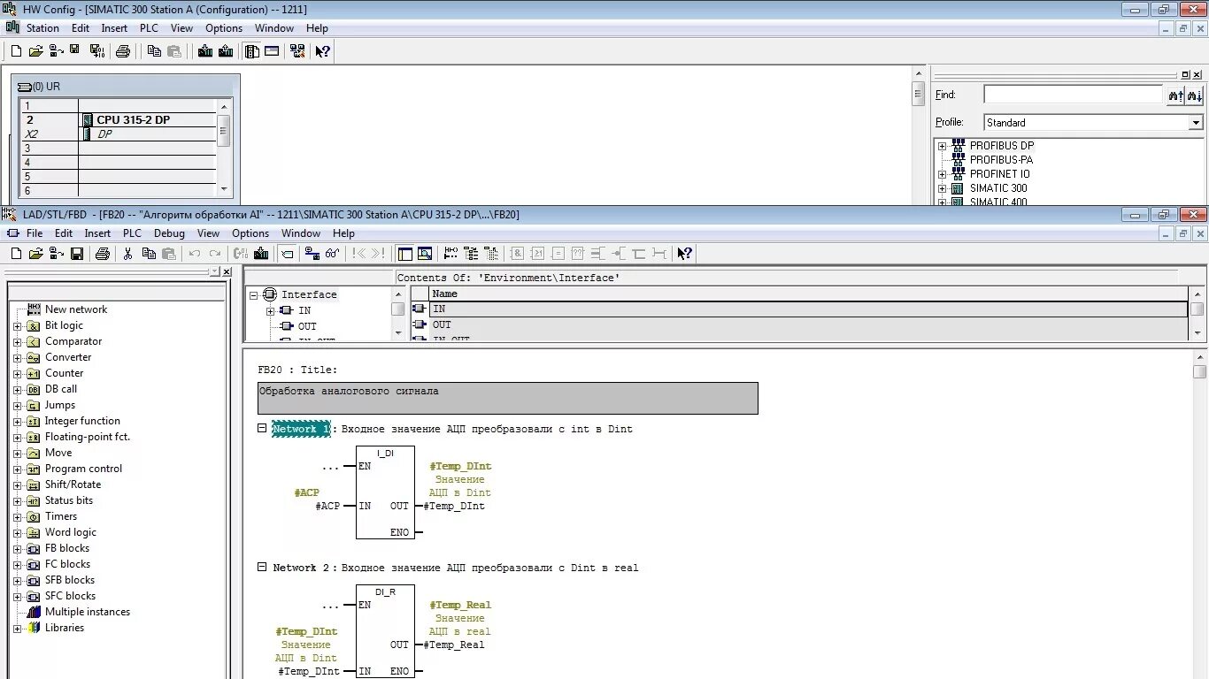This screenshot has height=679, width=1209.
Task: Click the empty box (??) toolbar icon
Action: (578, 254)
